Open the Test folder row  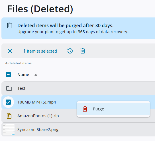[x=78, y=88]
